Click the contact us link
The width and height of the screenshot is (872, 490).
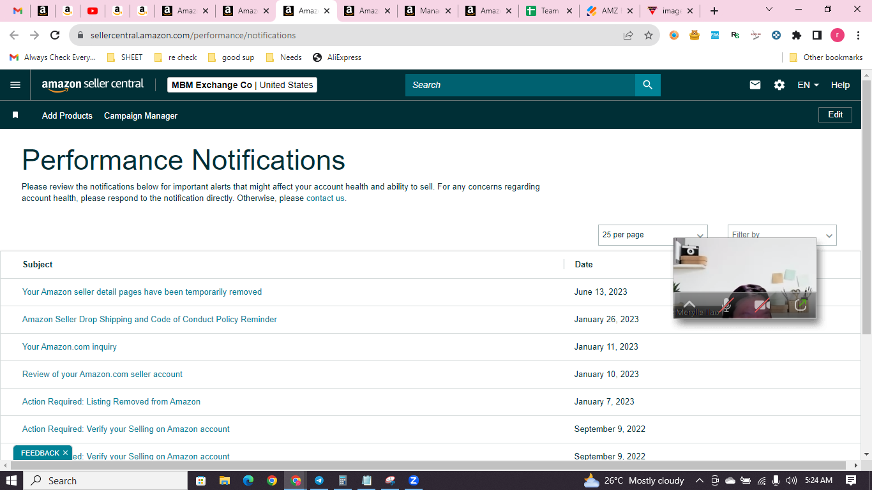click(326, 198)
